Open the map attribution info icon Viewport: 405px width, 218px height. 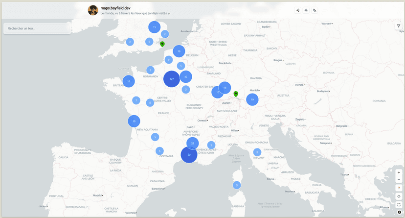click(400, 212)
